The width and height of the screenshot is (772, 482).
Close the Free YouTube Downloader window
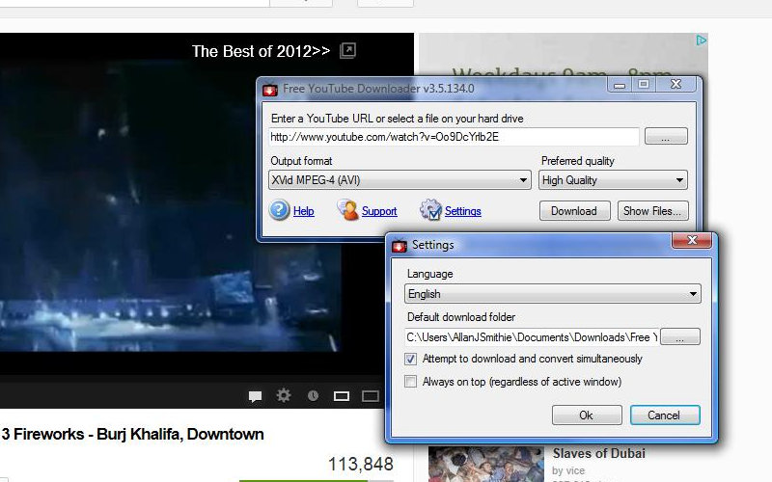[675, 85]
